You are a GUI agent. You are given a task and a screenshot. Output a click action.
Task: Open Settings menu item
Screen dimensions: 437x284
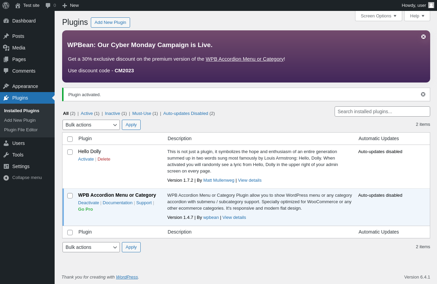(27, 166)
